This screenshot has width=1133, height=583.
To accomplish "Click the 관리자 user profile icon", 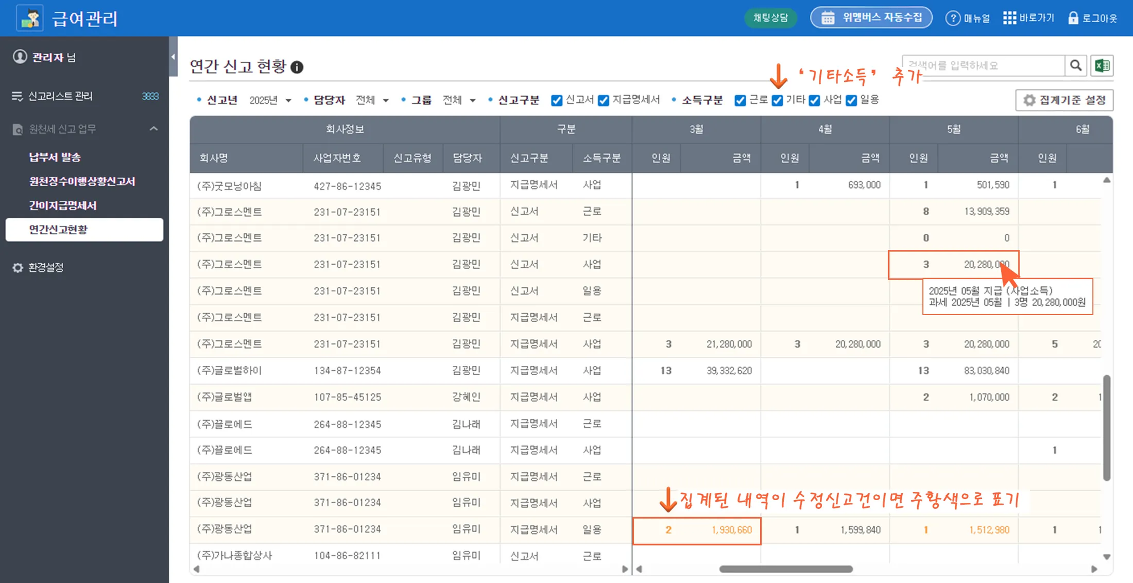I will tap(20, 57).
